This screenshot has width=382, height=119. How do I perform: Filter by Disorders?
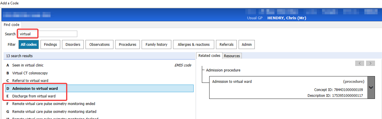[x=73, y=45]
